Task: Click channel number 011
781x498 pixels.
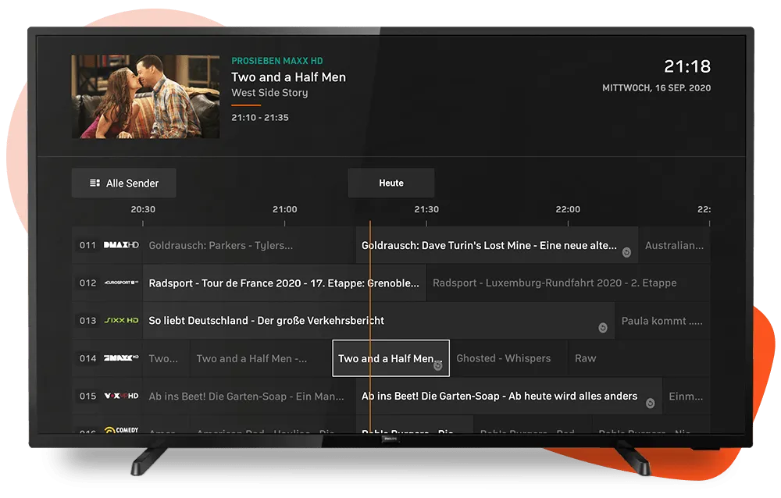Action: (87, 245)
